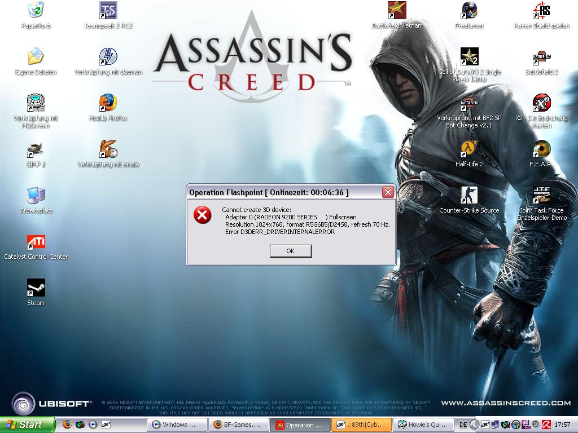Select the Steam desktop shortcut

pyautogui.click(x=36, y=293)
